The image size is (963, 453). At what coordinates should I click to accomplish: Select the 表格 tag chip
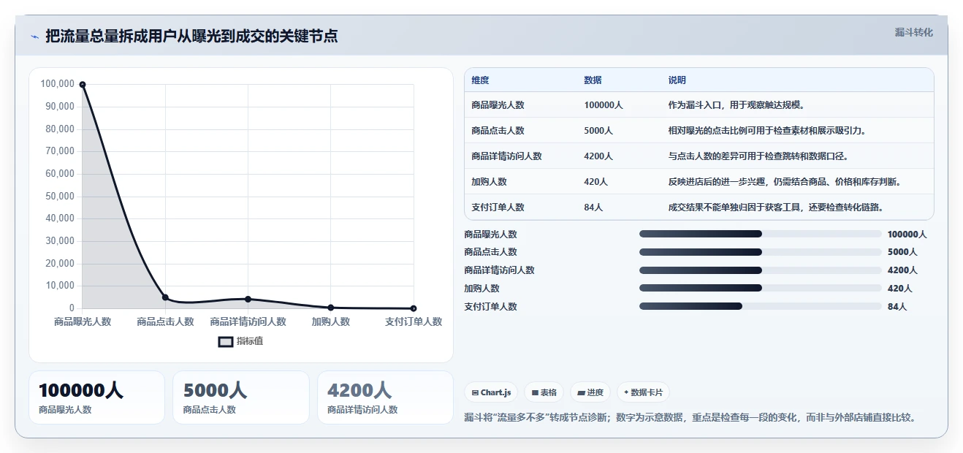(544, 392)
